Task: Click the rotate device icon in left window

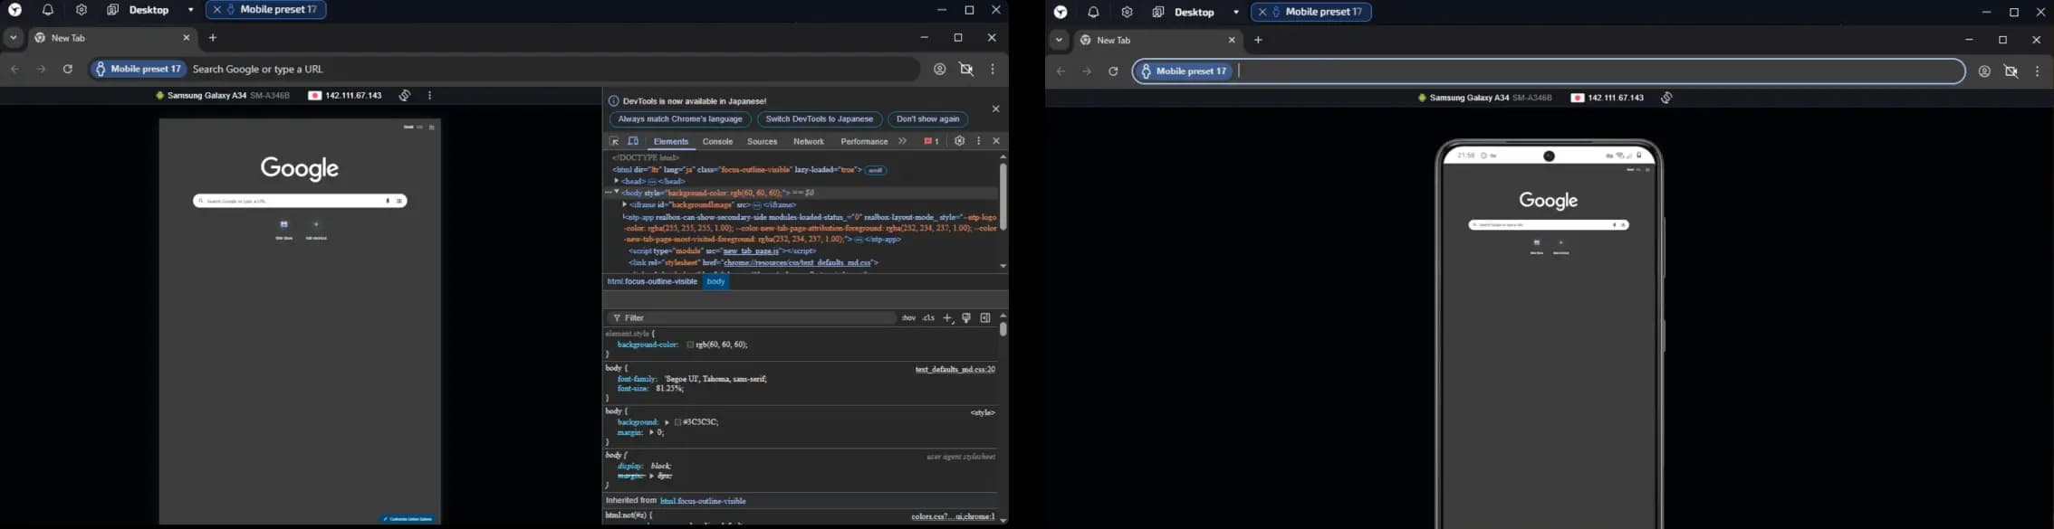Action: [x=405, y=96]
